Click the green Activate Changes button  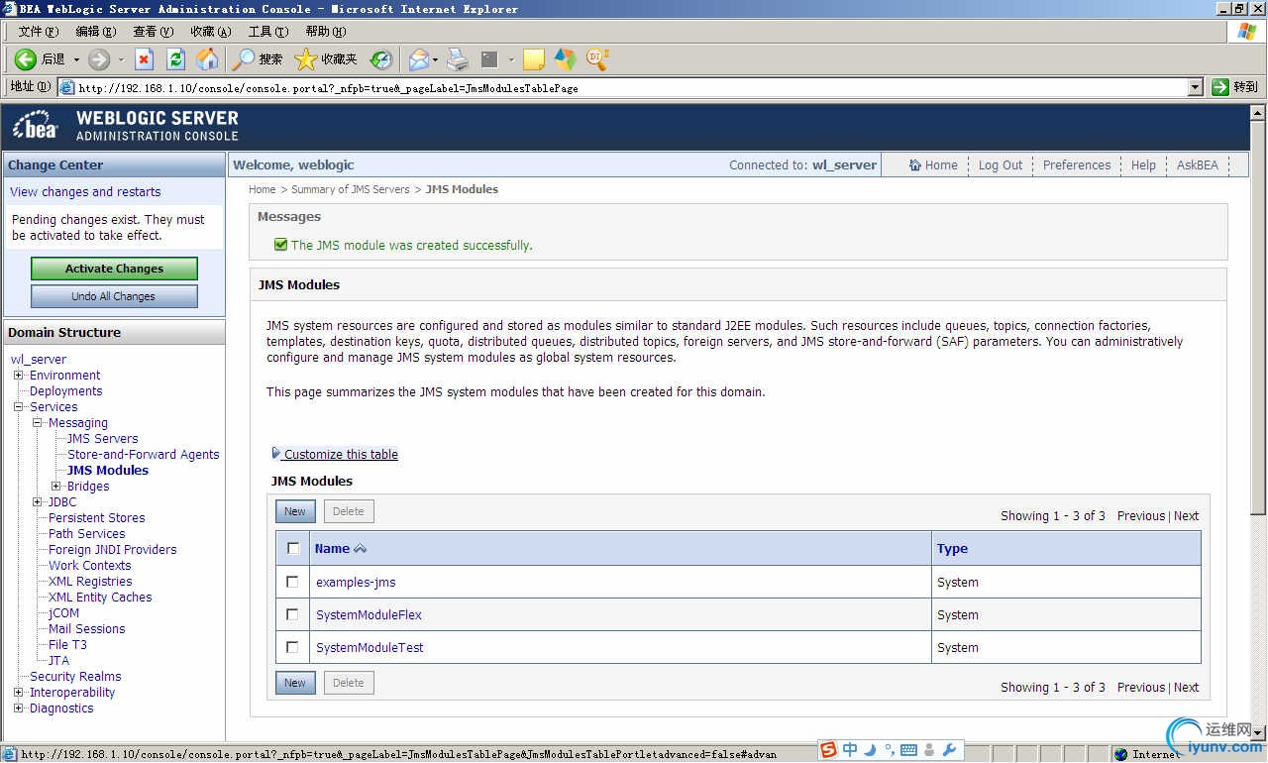pos(114,269)
